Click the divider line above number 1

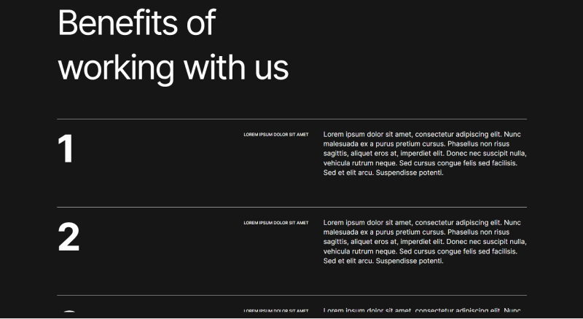(291, 119)
